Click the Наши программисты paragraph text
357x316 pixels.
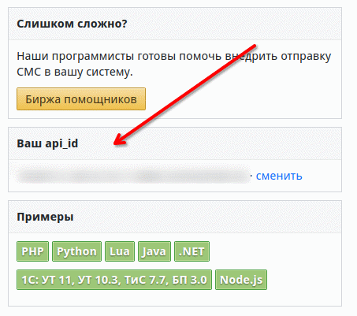pyautogui.click(x=174, y=64)
